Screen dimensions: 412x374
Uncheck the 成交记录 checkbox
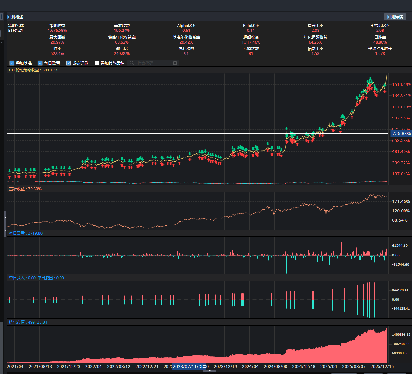[x=69, y=63]
